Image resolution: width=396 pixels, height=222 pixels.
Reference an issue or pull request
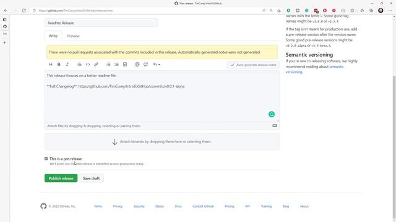145,64
